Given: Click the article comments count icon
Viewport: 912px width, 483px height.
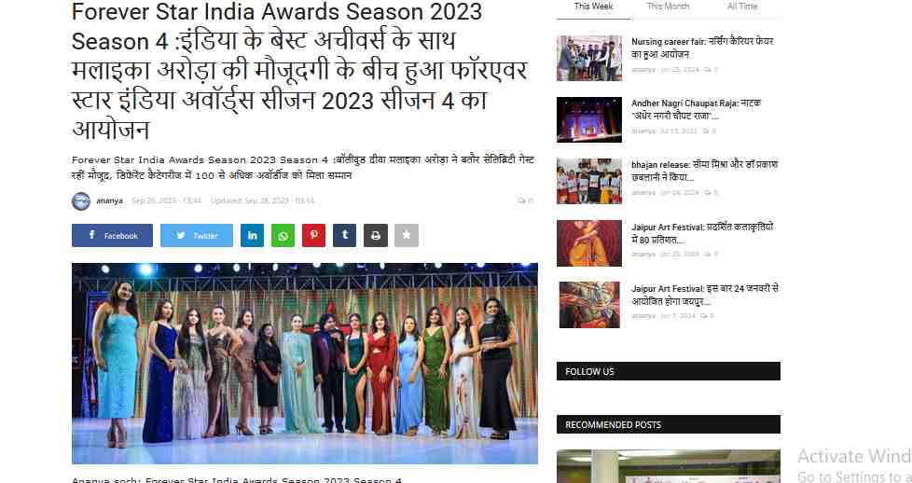Looking at the screenshot, I should pos(521,200).
